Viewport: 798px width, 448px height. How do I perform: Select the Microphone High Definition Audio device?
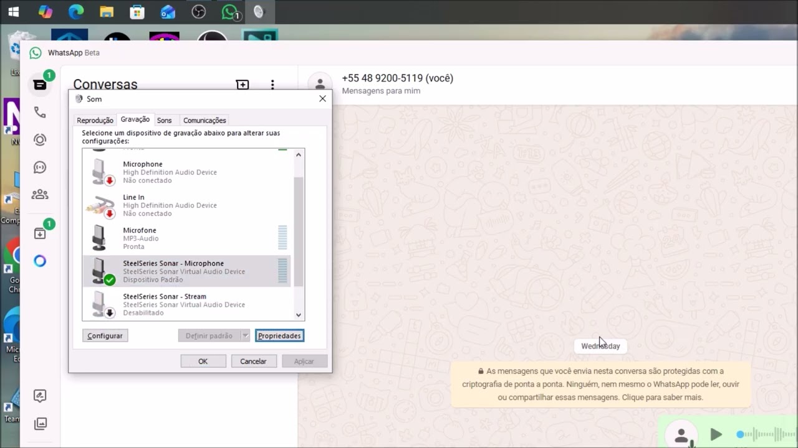[186, 172]
